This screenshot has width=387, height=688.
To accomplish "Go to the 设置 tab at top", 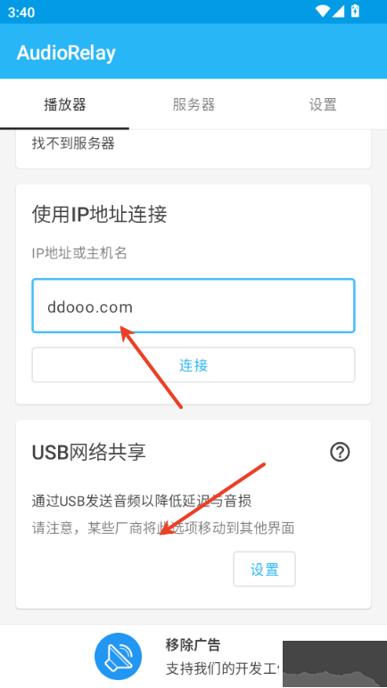I will pyautogui.click(x=323, y=104).
